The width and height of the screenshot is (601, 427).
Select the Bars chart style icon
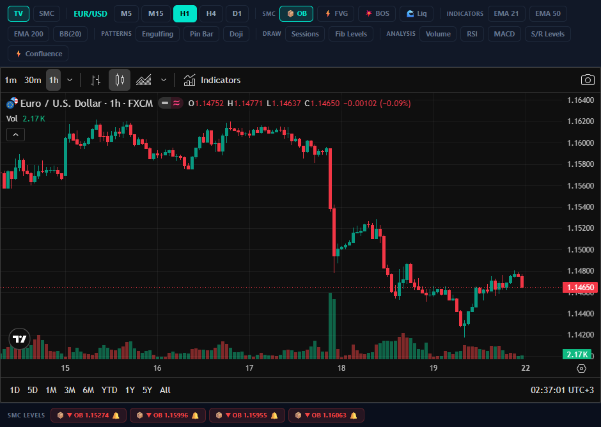click(x=95, y=80)
